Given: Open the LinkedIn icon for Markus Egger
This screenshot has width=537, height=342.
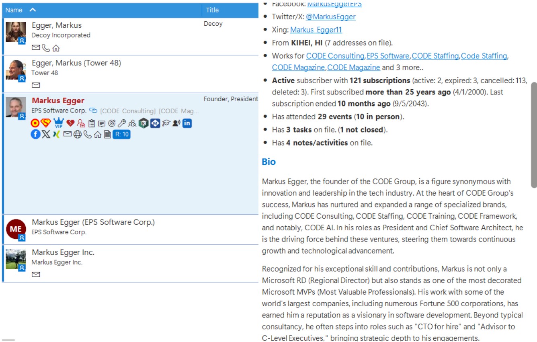Looking at the screenshot, I should (x=187, y=123).
